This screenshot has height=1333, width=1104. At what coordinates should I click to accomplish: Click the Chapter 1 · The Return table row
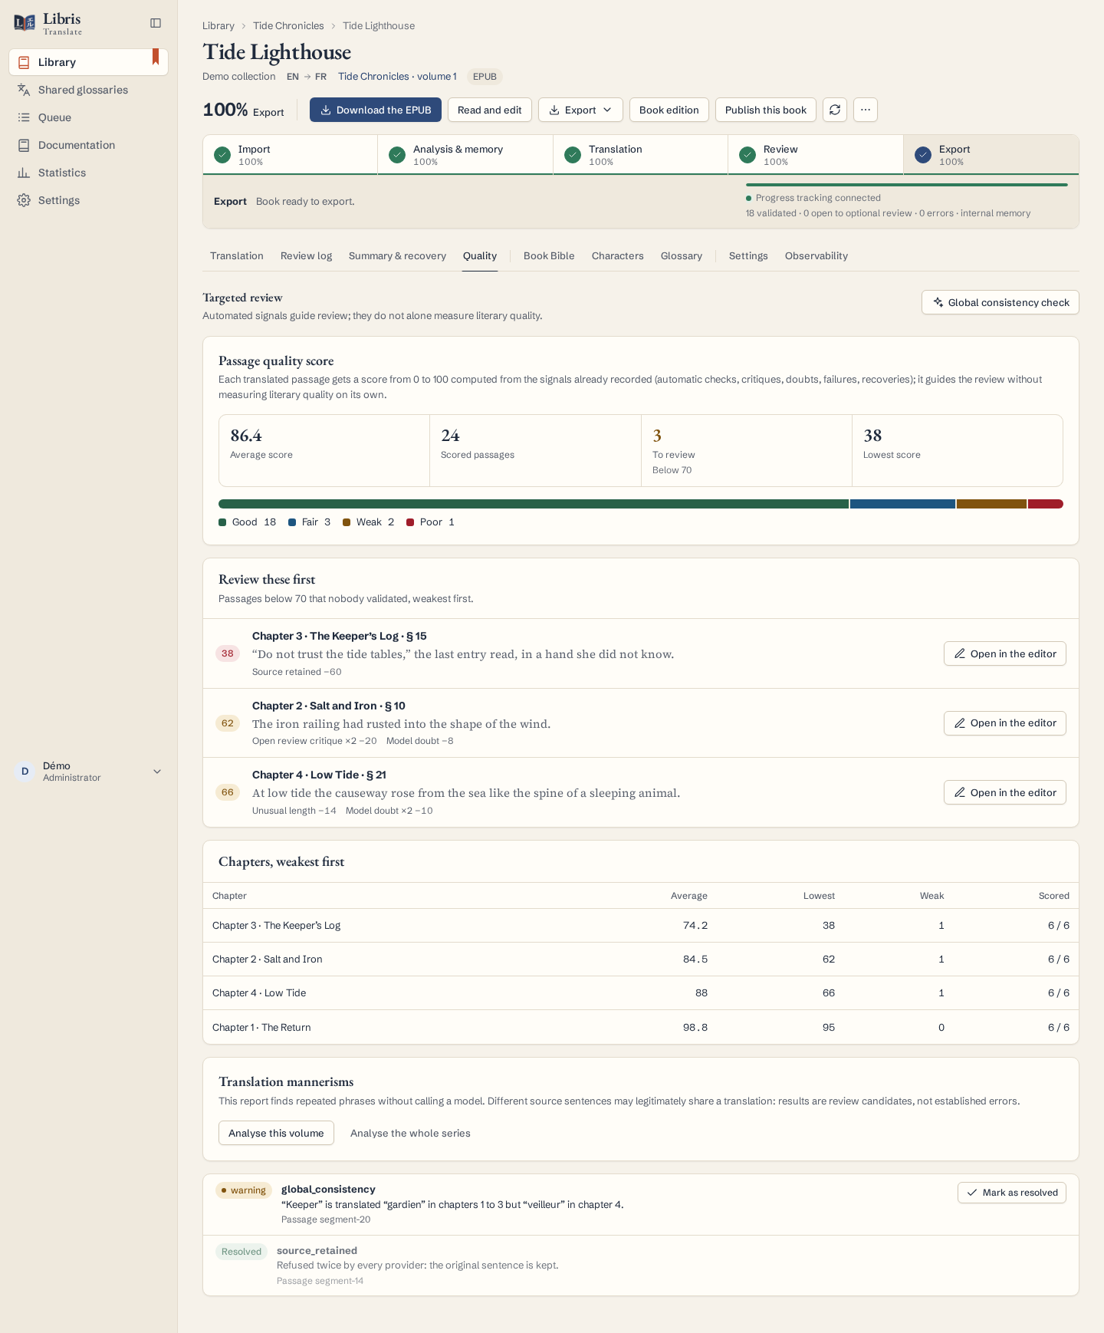641,1027
